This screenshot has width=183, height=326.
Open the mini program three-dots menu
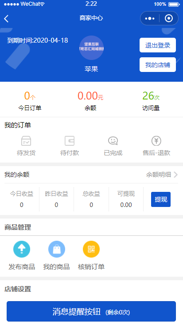150,19
